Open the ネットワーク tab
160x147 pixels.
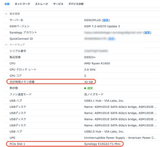[x=22, y=4]
